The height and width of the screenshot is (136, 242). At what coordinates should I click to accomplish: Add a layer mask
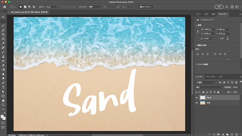coord(218,134)
